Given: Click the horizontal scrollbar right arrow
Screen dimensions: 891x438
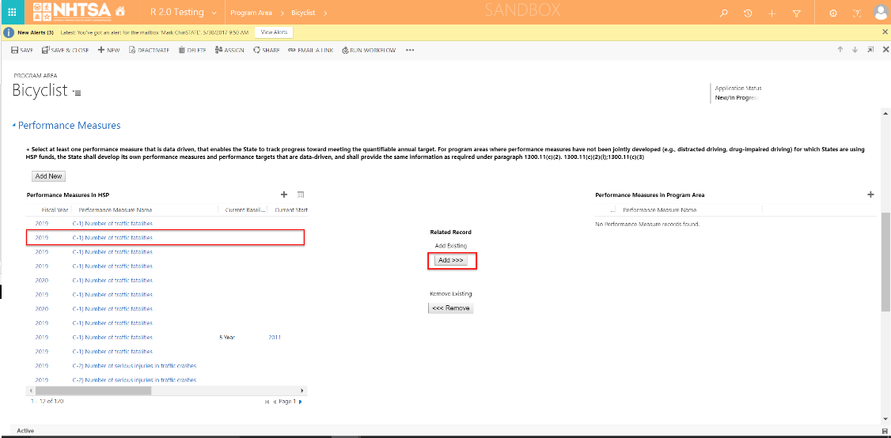Looking at the screenshot, I should [302, 391].
